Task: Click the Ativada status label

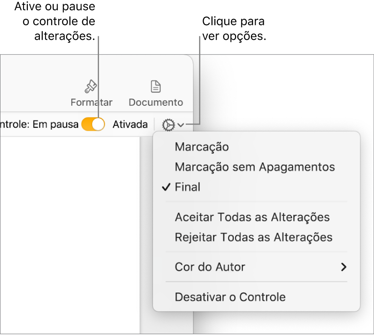Action: click(x=130, y=124)
